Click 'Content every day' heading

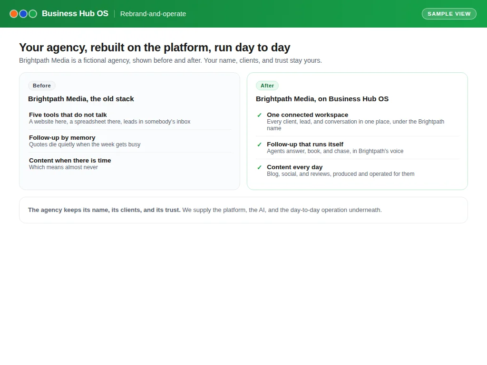point(295,167)
